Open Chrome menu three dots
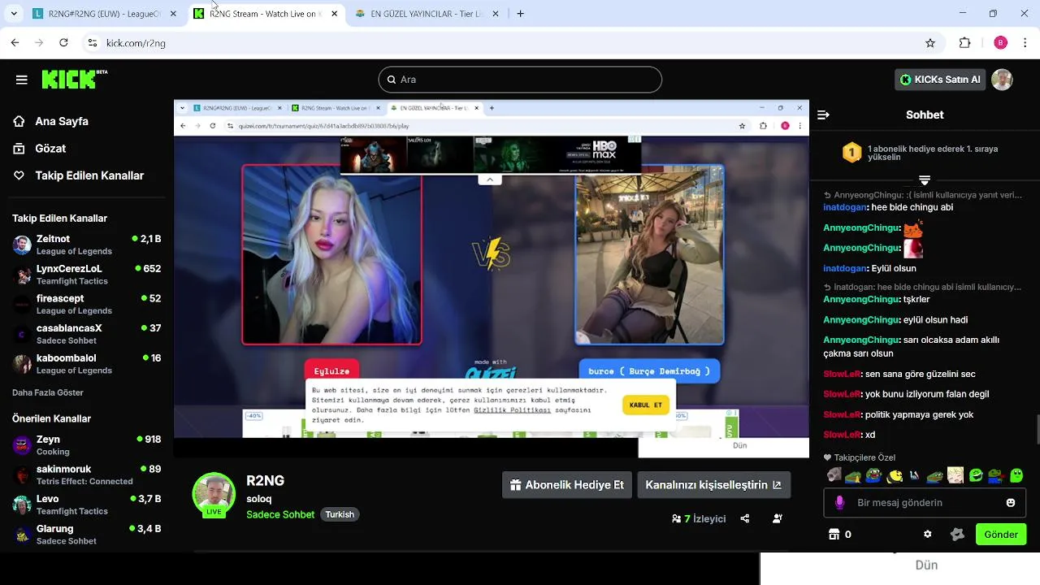 pos(1026,43)
